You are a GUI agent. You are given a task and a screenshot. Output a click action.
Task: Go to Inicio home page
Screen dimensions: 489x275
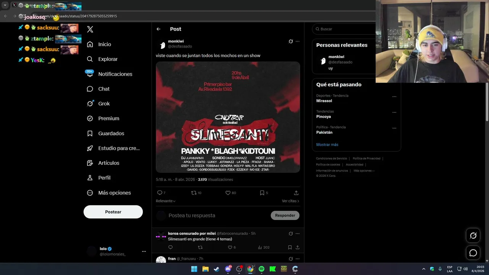99,44
